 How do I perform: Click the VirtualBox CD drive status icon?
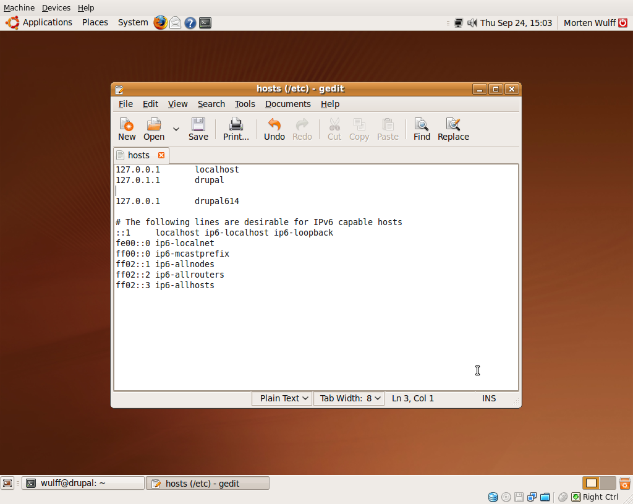click(506, 497)
